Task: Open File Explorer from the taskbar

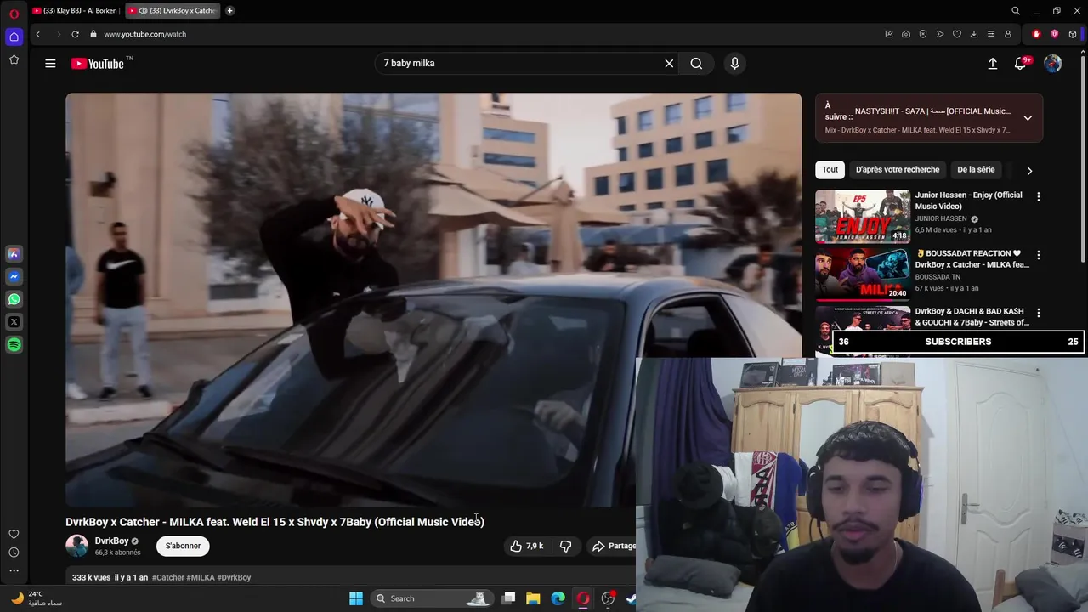Action: click(x=533, y=598)
